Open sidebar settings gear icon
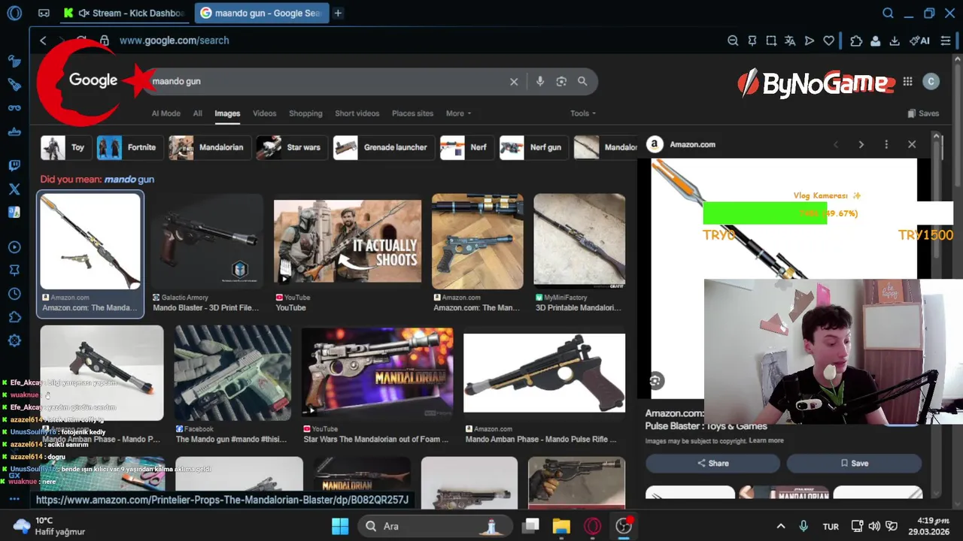 (14, 340)
